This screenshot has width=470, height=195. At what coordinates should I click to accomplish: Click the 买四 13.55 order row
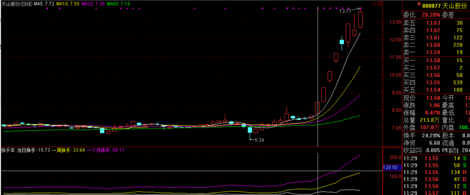(436, 82)
